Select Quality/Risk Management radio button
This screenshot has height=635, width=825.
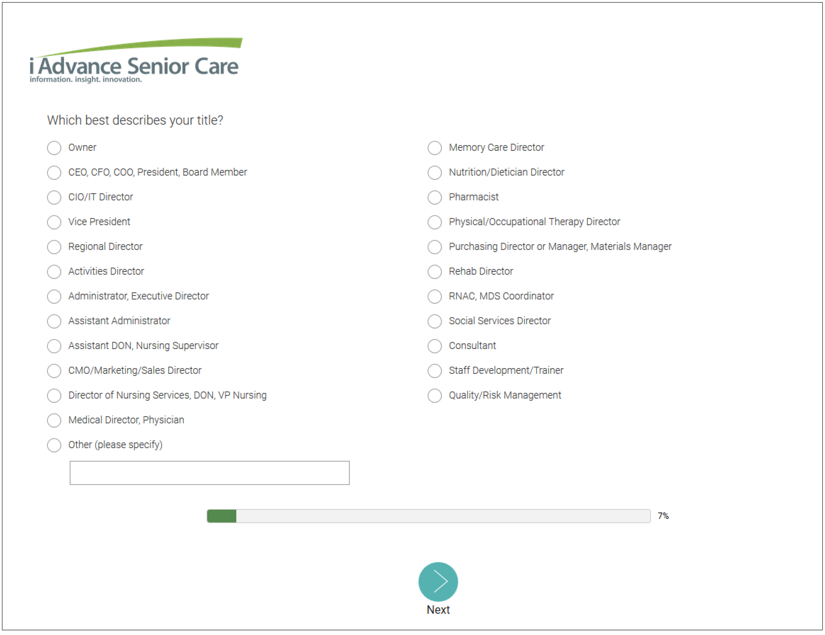tap(434, 395)
